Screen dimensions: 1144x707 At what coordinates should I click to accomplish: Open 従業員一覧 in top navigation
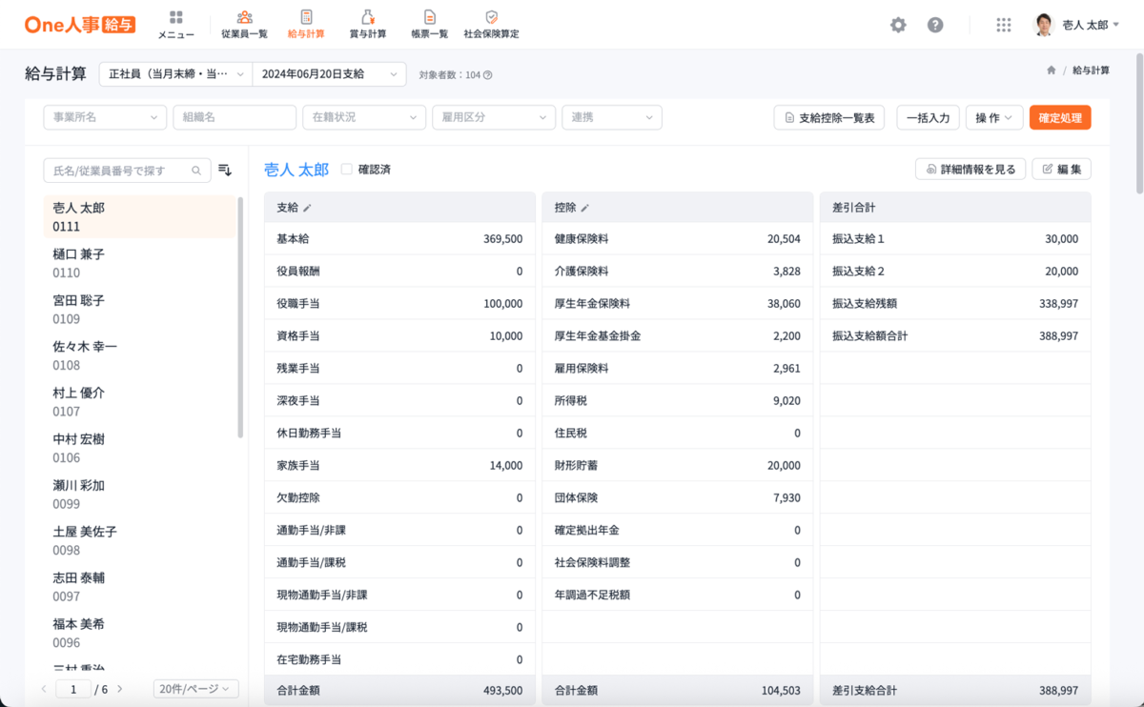[244, 25]
